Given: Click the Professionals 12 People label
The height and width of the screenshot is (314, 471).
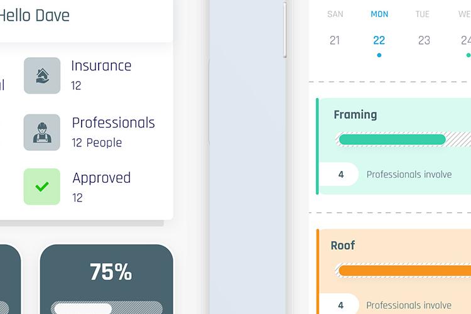Looking at the screenshot, I should coord(113,133).
